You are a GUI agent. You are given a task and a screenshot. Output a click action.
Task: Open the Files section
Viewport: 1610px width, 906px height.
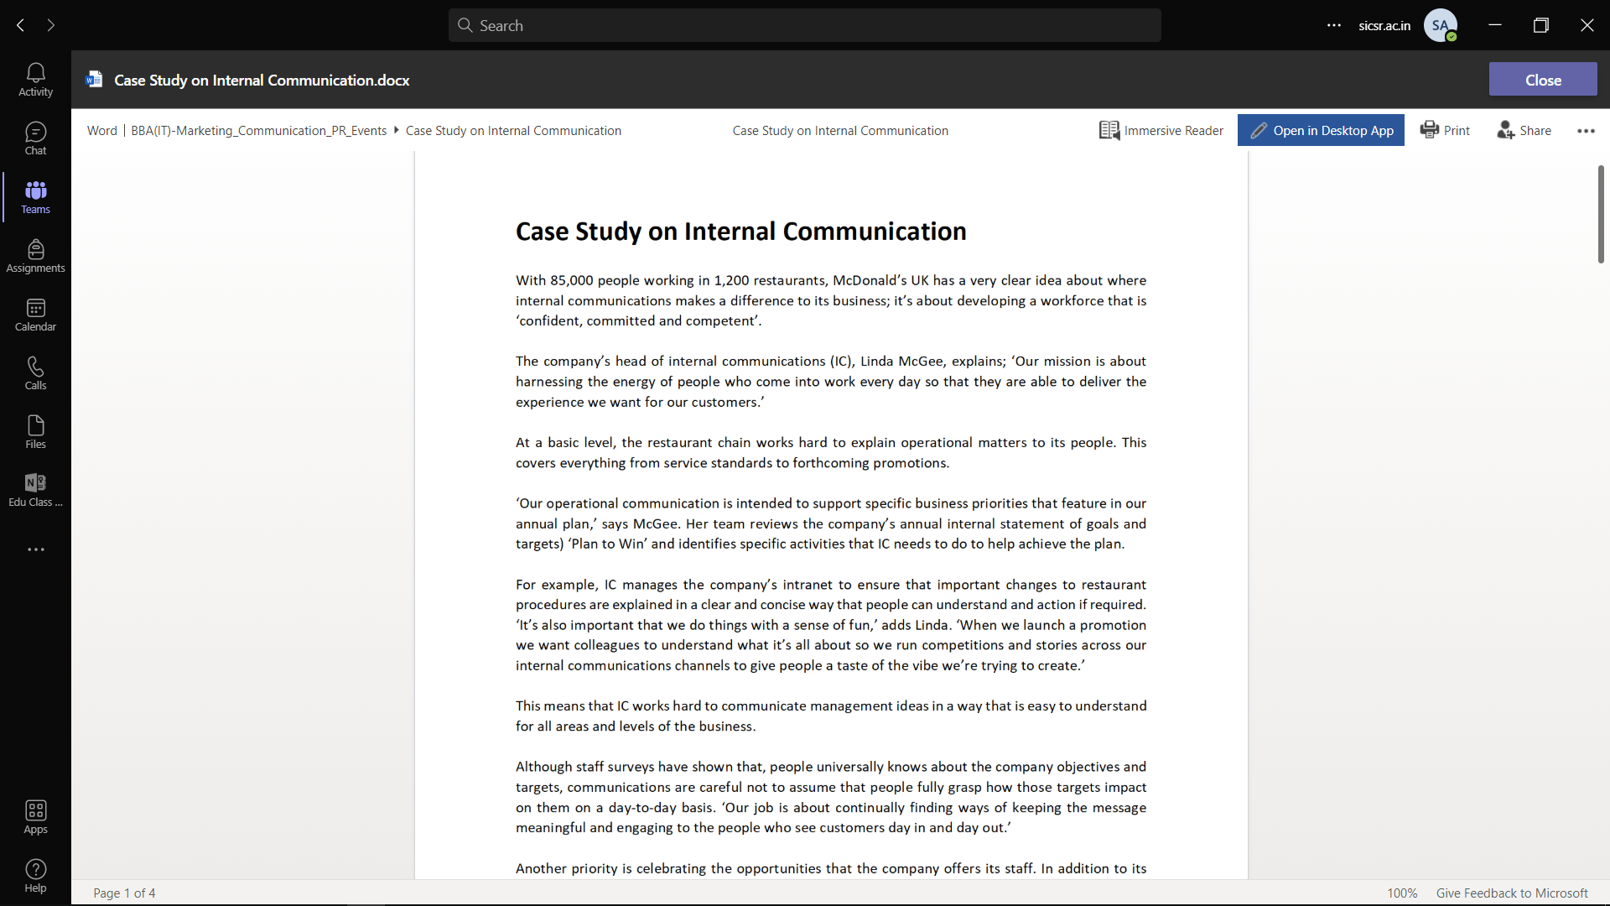pos(35,431)
